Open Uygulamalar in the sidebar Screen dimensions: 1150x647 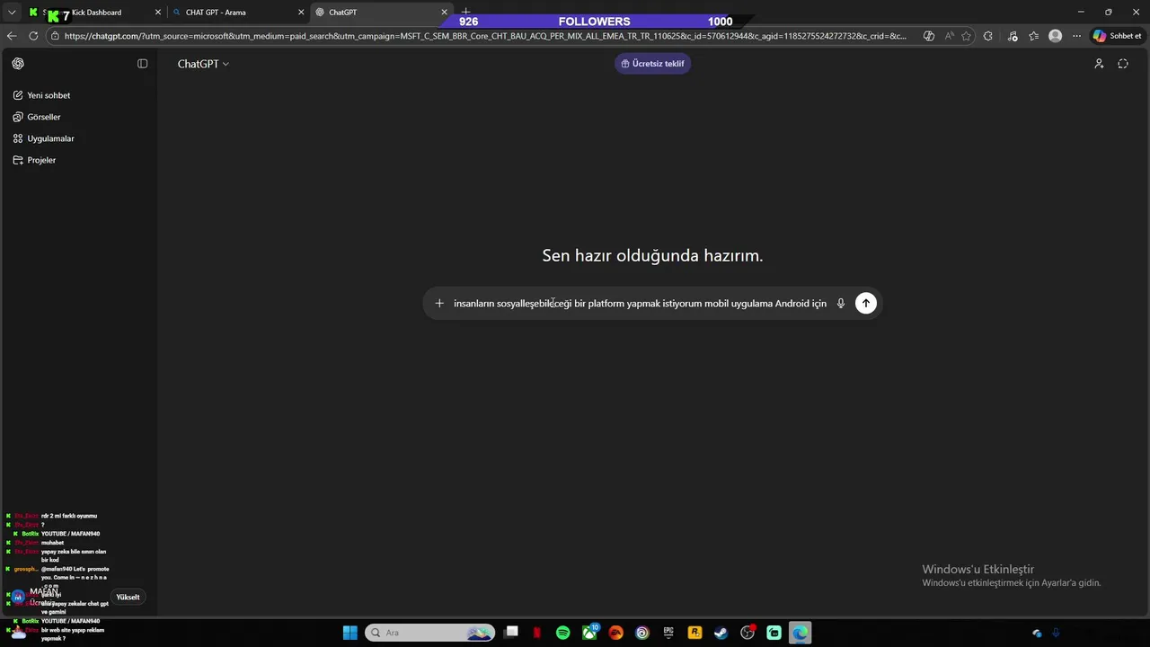[43, 138]
